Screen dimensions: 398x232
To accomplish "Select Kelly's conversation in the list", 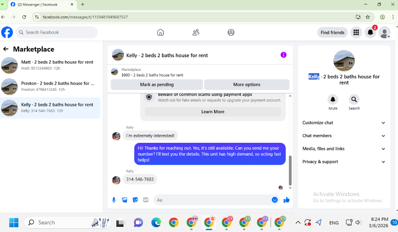I will click(x=50, y=108).
